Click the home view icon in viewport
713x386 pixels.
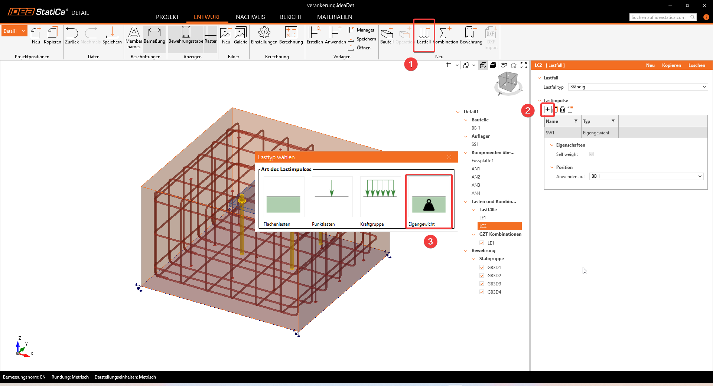pyautogui.click(x=514, y=65)
